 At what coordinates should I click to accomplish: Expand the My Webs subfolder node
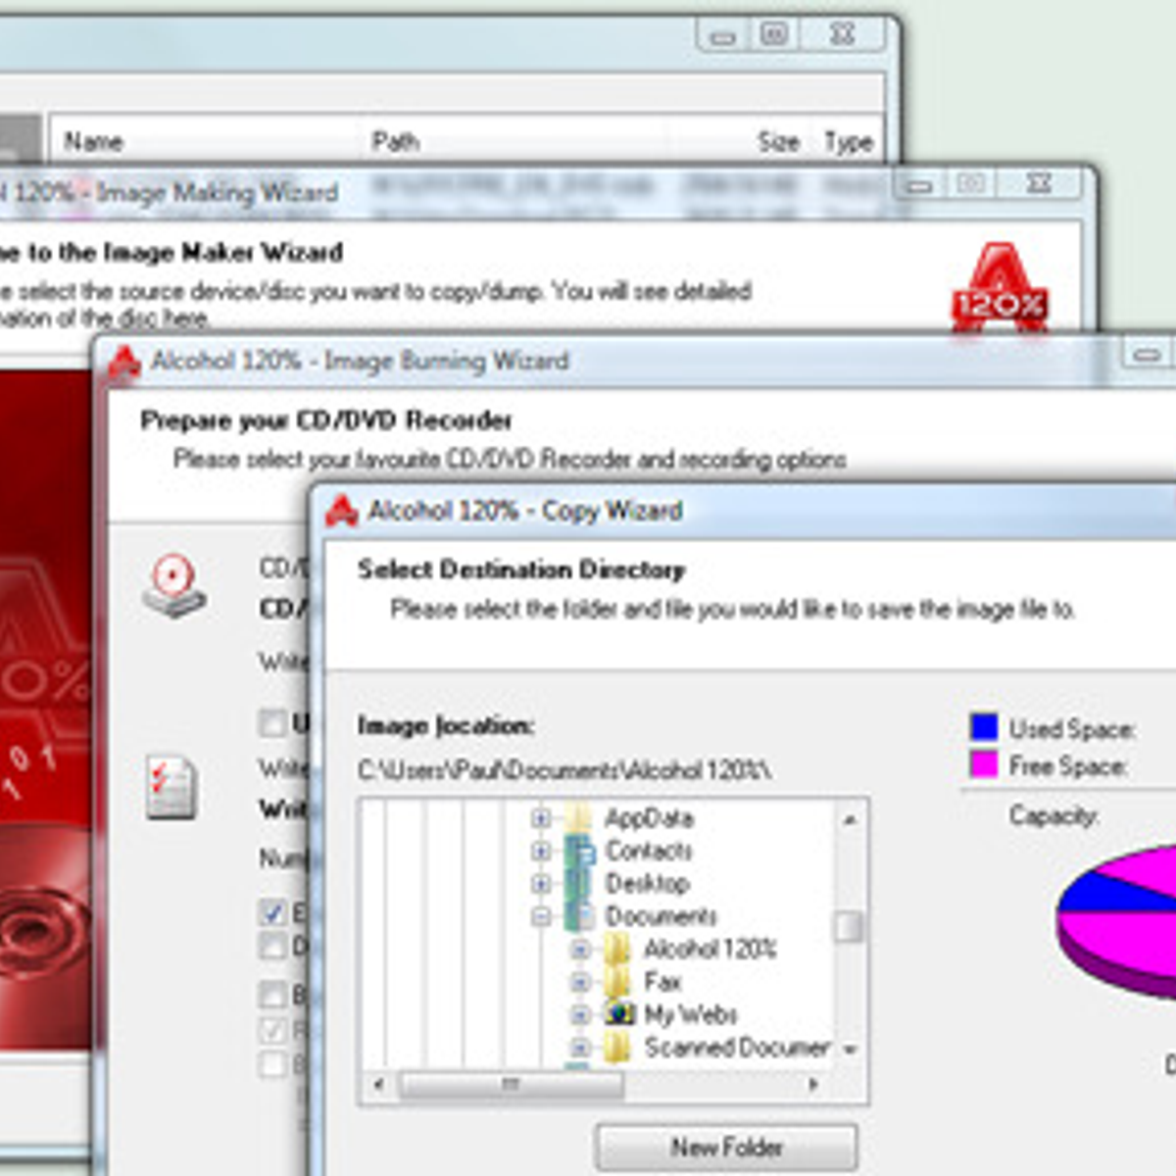[x=579, y=1014]
